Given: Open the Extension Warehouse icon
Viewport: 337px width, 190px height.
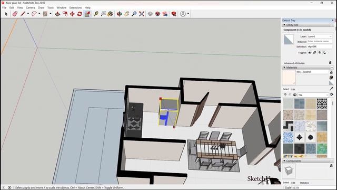Looking at the screenshot, I should pyautogui.click(x=157, y=14).
